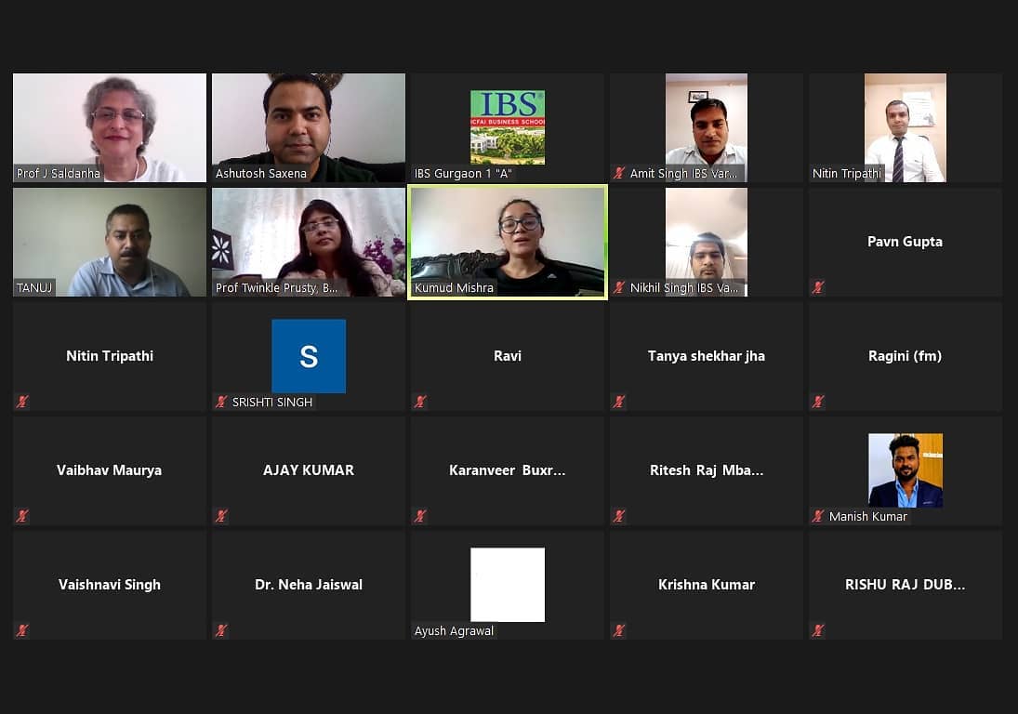Click the IBS Gurgaon logo tile

(507, 127)
